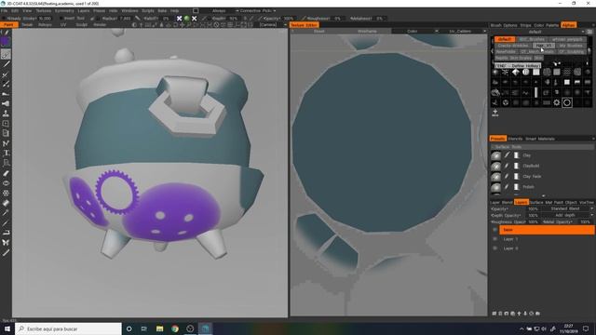Select the eraser tool in the left toolbar
The width and height of the screenshot is (596, 335).
click(6, 173)
